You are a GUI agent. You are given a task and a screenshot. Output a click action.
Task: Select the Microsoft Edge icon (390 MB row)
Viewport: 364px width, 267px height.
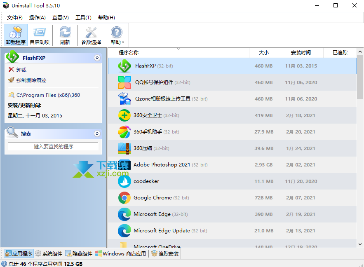124,214
